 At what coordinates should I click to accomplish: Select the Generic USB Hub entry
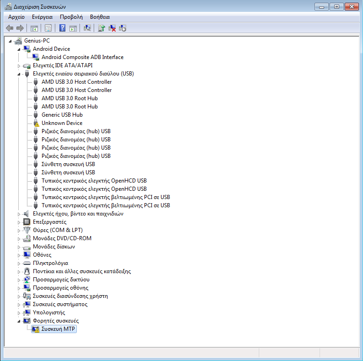point(62,115)
